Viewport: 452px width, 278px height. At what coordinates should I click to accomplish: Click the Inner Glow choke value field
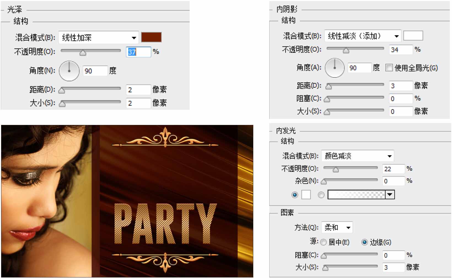click(x=394, y=255)
